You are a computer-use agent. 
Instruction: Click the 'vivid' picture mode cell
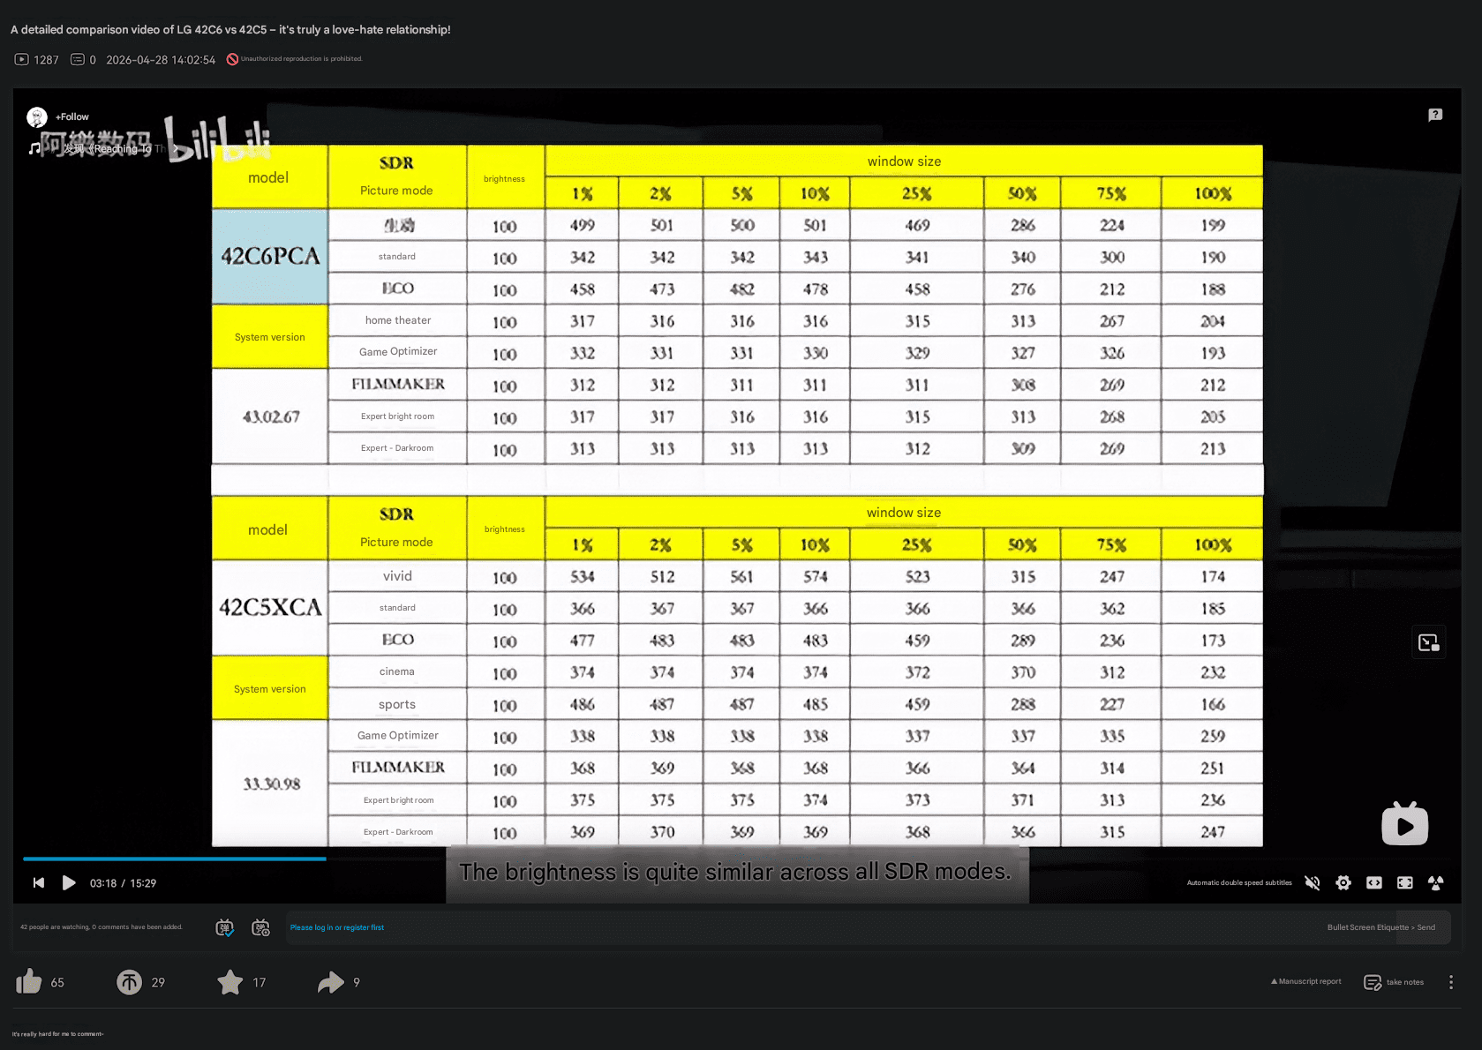(x=398, y=576)
